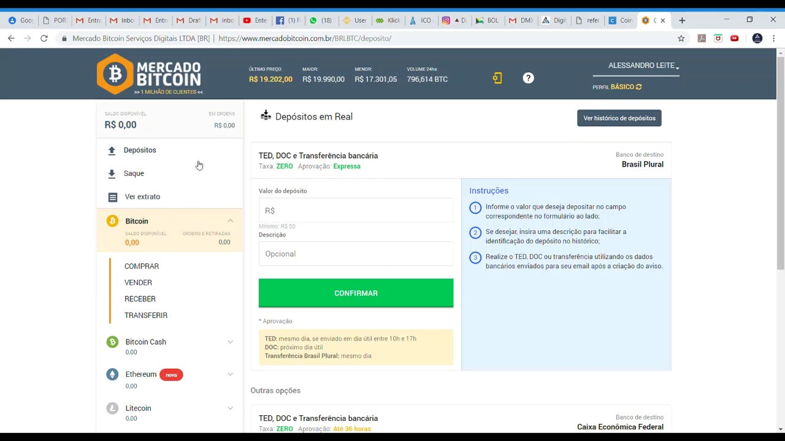This screenshot has width=785, height=441.
Task: Switch to the Instagram browser tab
Action: [x=454, y=20]
